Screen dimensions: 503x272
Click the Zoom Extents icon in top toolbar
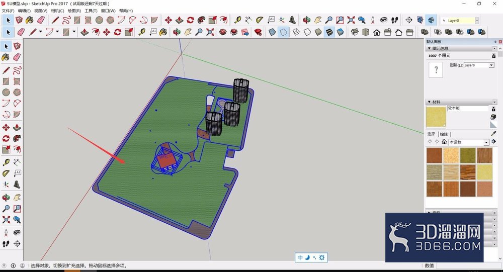click(x=351, y=20)
